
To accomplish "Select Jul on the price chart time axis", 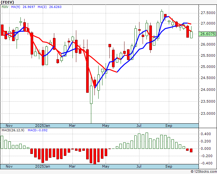I will (x=139, y=126).
